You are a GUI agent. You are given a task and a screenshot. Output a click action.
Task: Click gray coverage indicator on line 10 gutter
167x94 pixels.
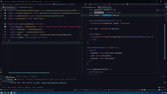[5, 35]
